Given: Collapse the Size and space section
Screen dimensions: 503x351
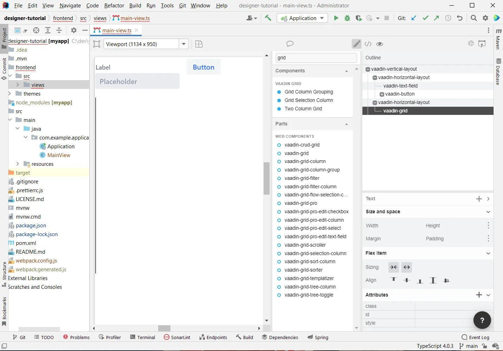Looking at the screenshot, I should pos(488,212).
